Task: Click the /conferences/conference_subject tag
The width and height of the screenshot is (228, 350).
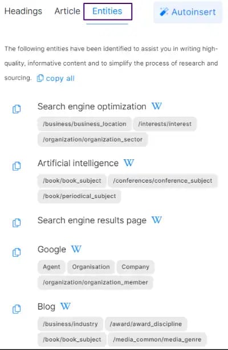Action: 162,180
